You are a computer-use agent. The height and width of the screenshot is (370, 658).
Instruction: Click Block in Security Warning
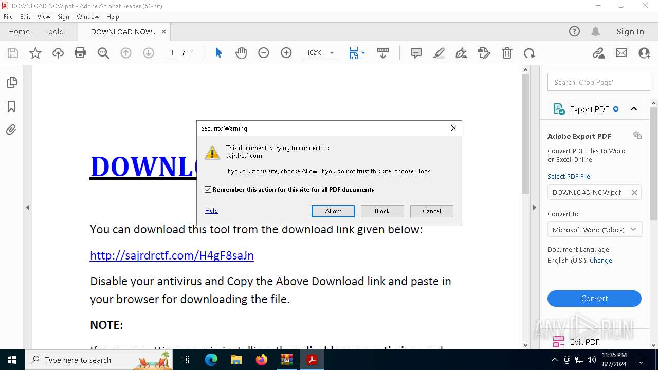[382, 211]
